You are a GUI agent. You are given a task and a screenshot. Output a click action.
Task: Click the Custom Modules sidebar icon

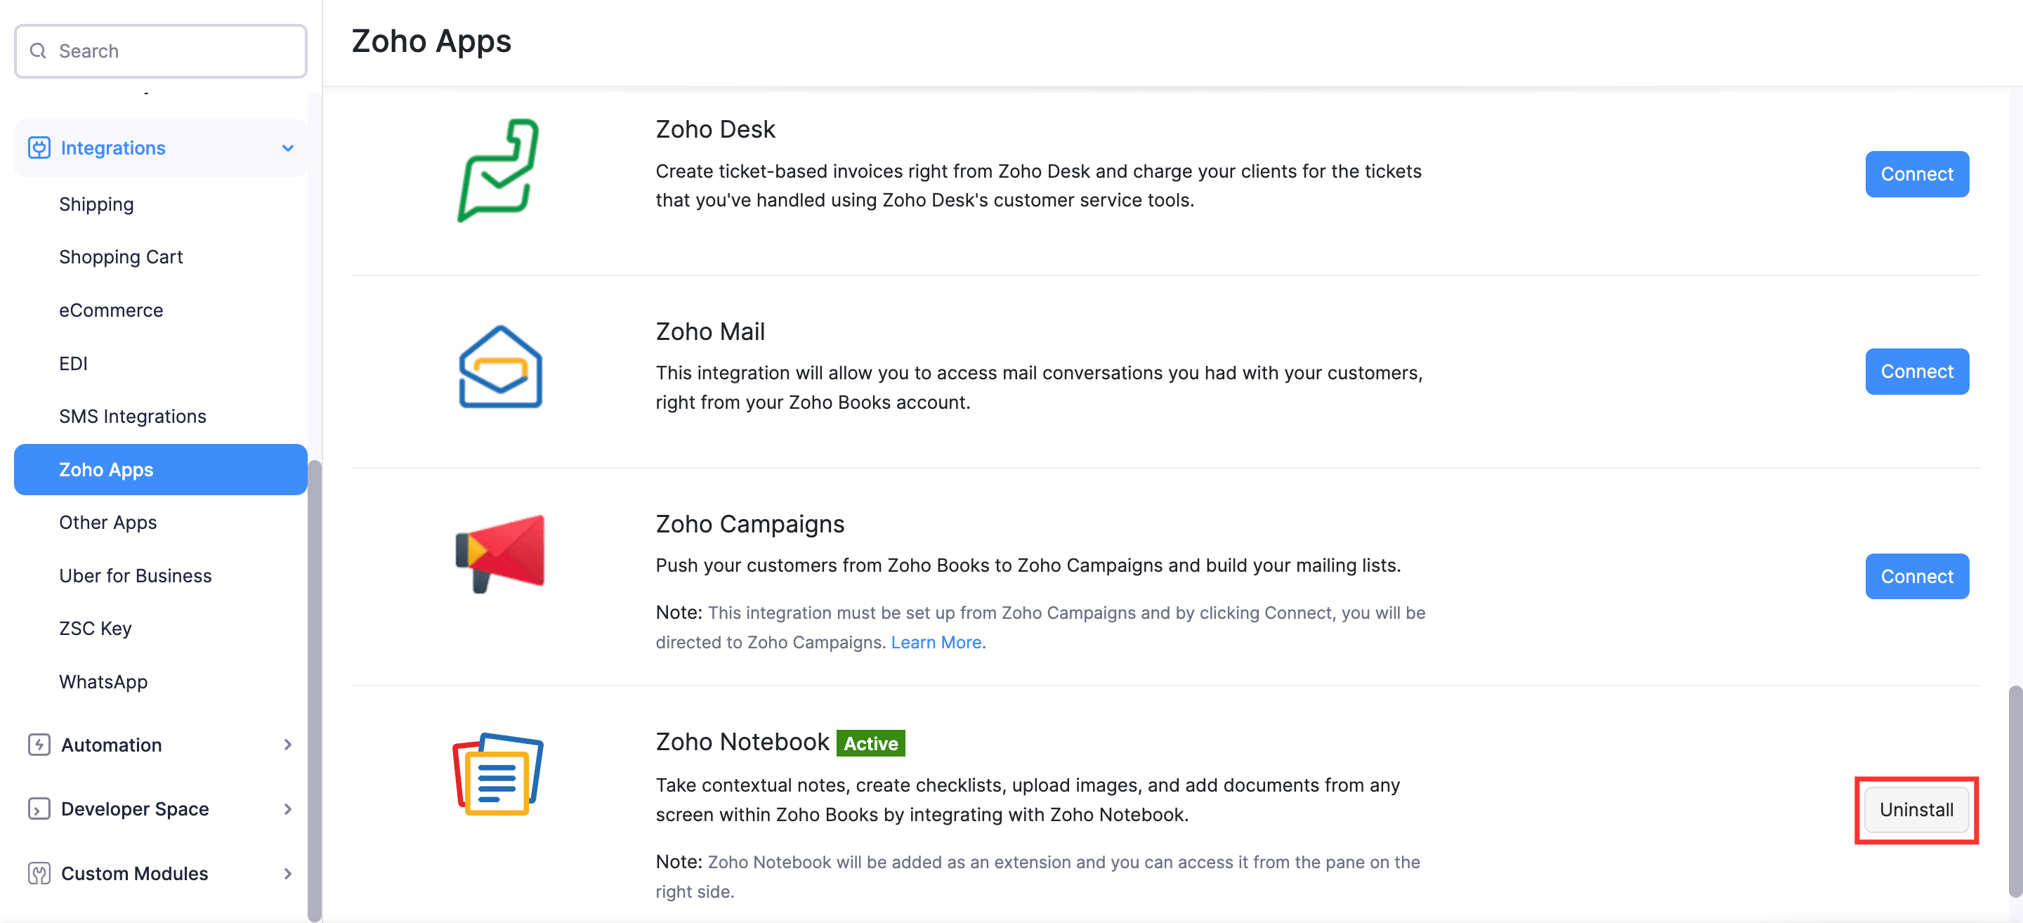tap(39, 872)
